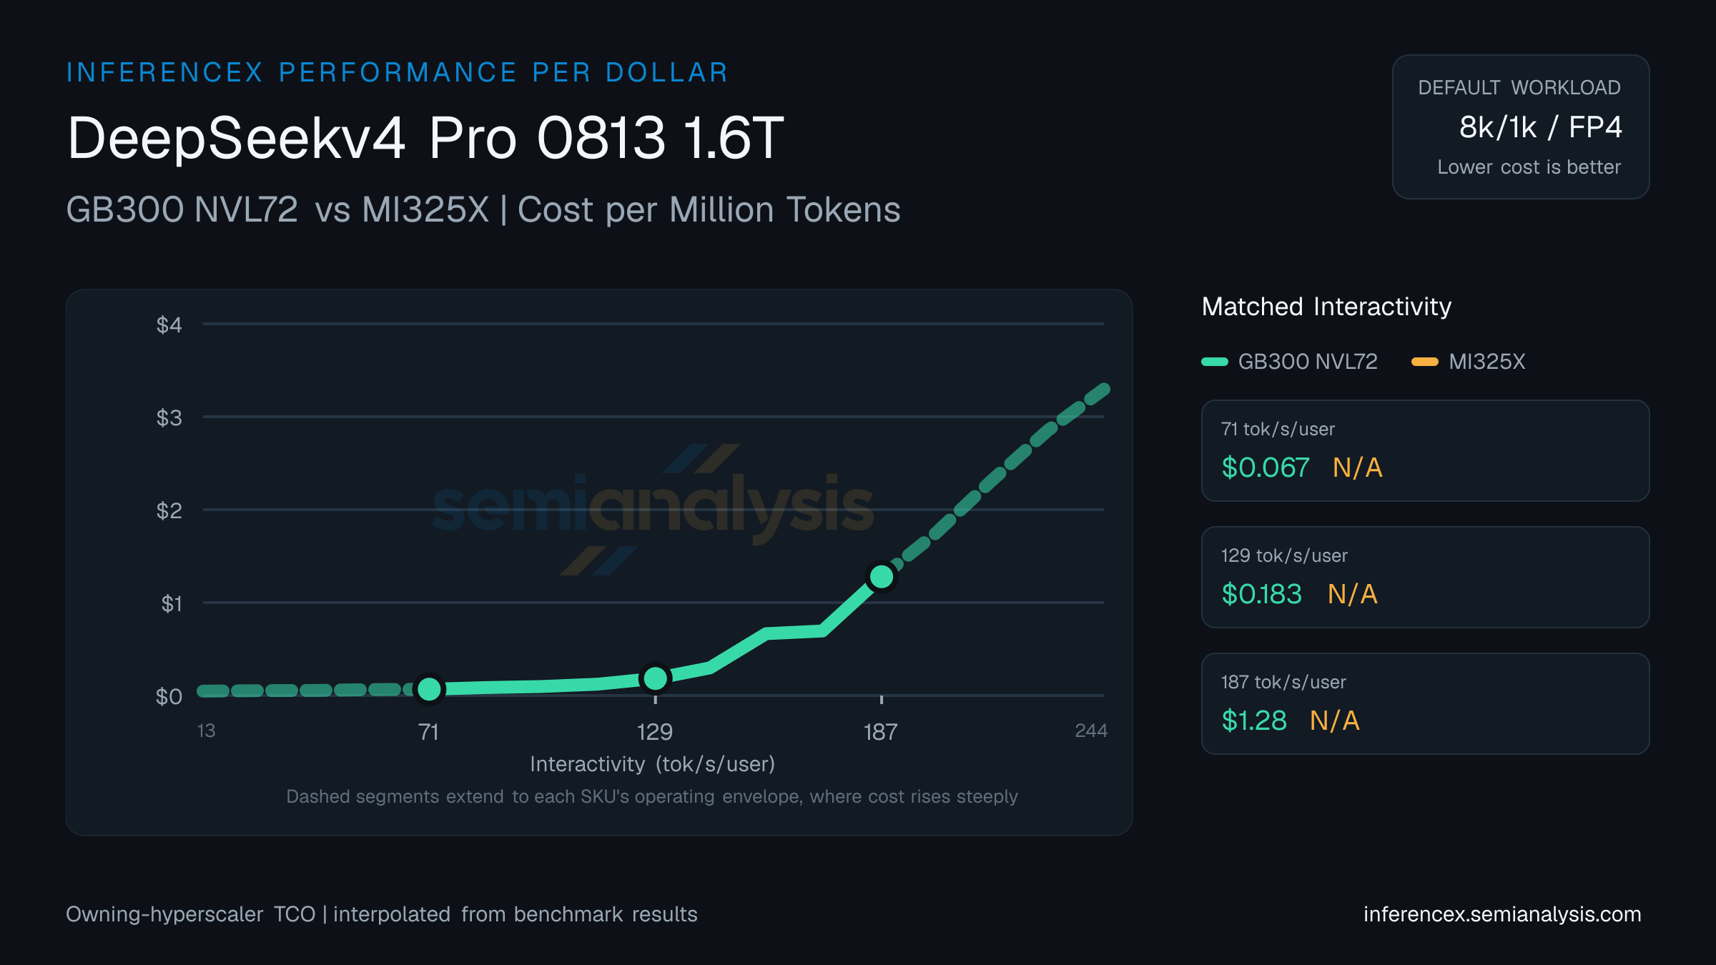Click the 13 x-axis label
The height and width of the screenshot is (965, 1716).
(206, 731)
